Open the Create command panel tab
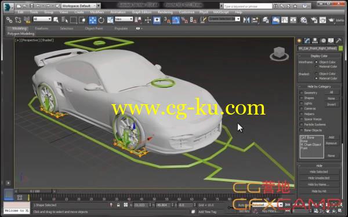Viewport: 348px width, 217px height. (299, 41)
